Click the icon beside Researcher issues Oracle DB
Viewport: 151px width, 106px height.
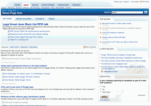(9, 34)
